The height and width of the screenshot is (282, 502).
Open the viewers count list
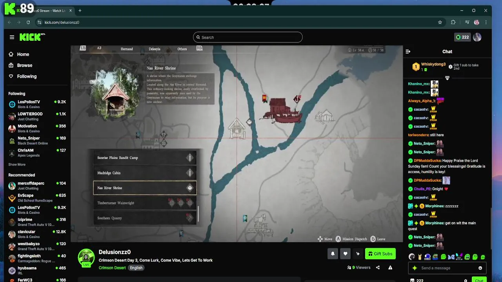point(358,268)
